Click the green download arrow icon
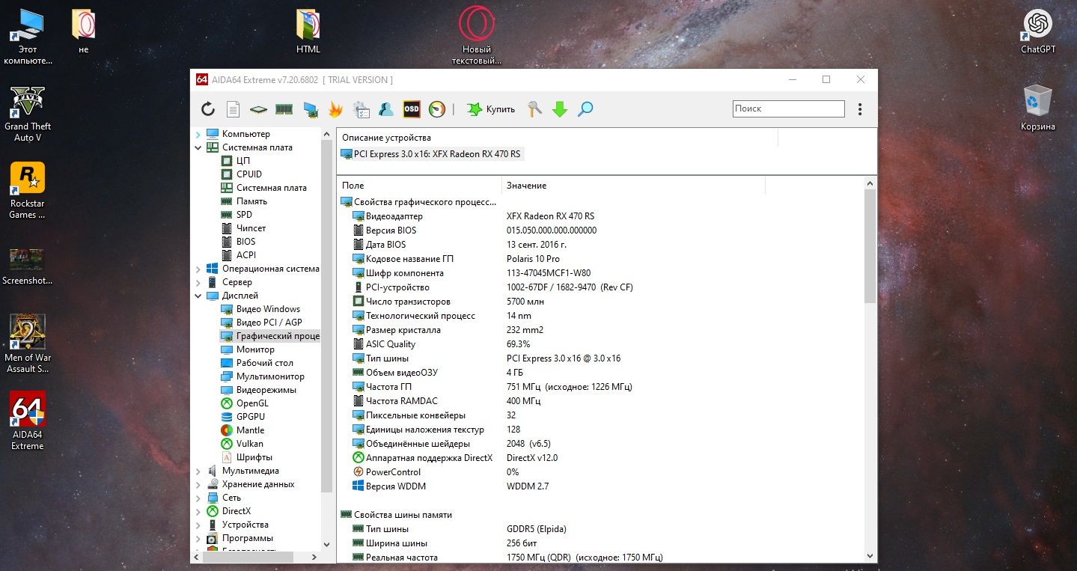 pos(560,109)
